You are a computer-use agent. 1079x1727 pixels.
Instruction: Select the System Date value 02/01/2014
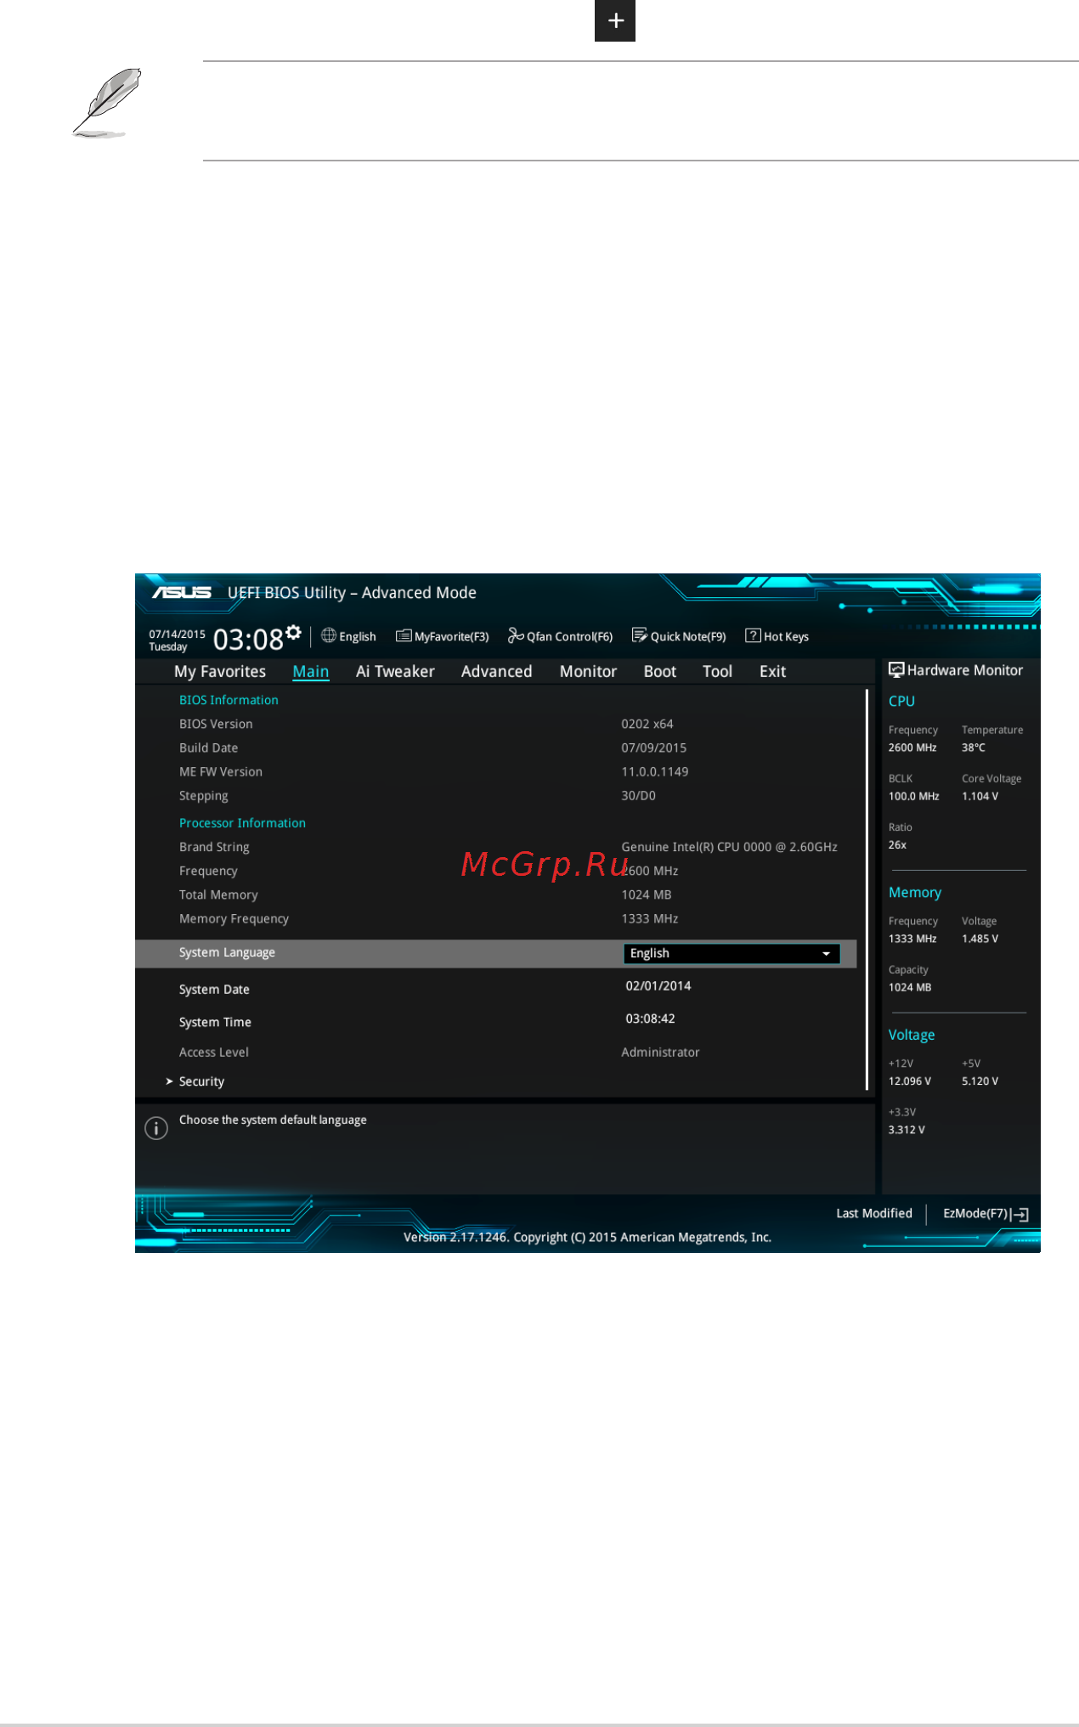coord(658,985)
